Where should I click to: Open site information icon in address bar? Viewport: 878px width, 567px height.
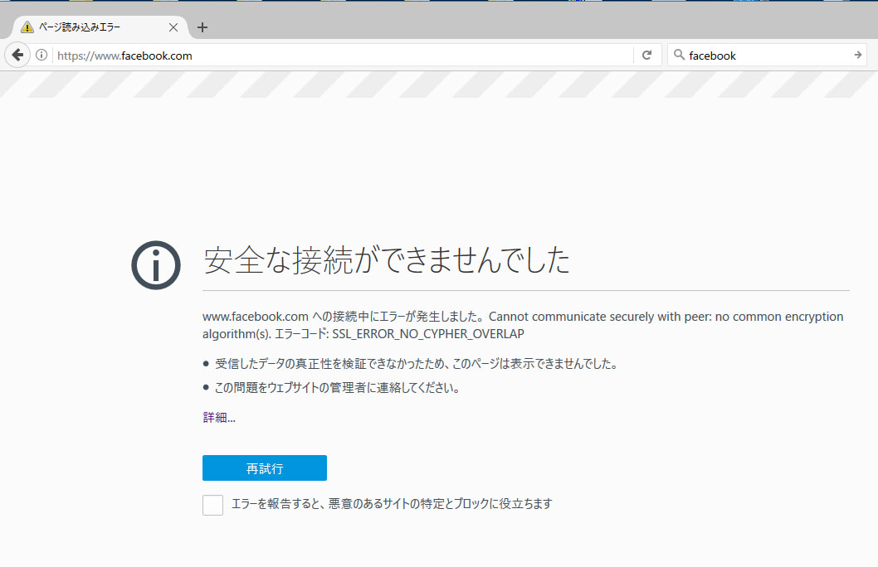click(41, 55)
